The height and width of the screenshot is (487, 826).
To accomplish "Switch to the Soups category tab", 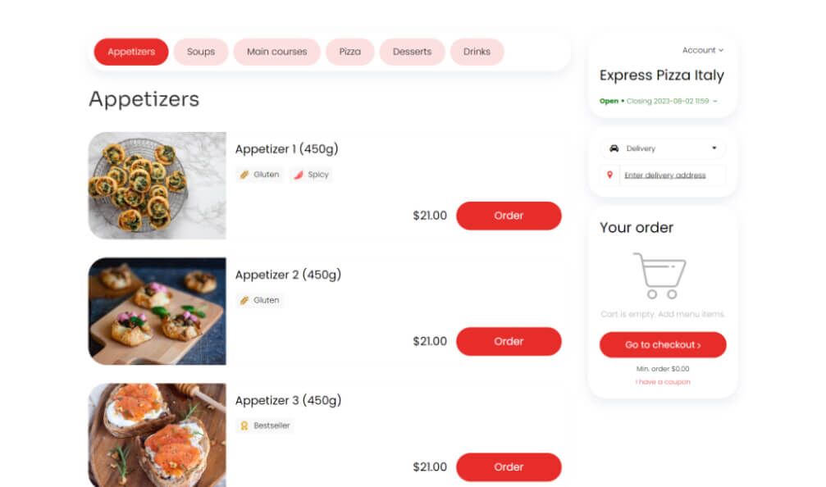I will (200, 51).
